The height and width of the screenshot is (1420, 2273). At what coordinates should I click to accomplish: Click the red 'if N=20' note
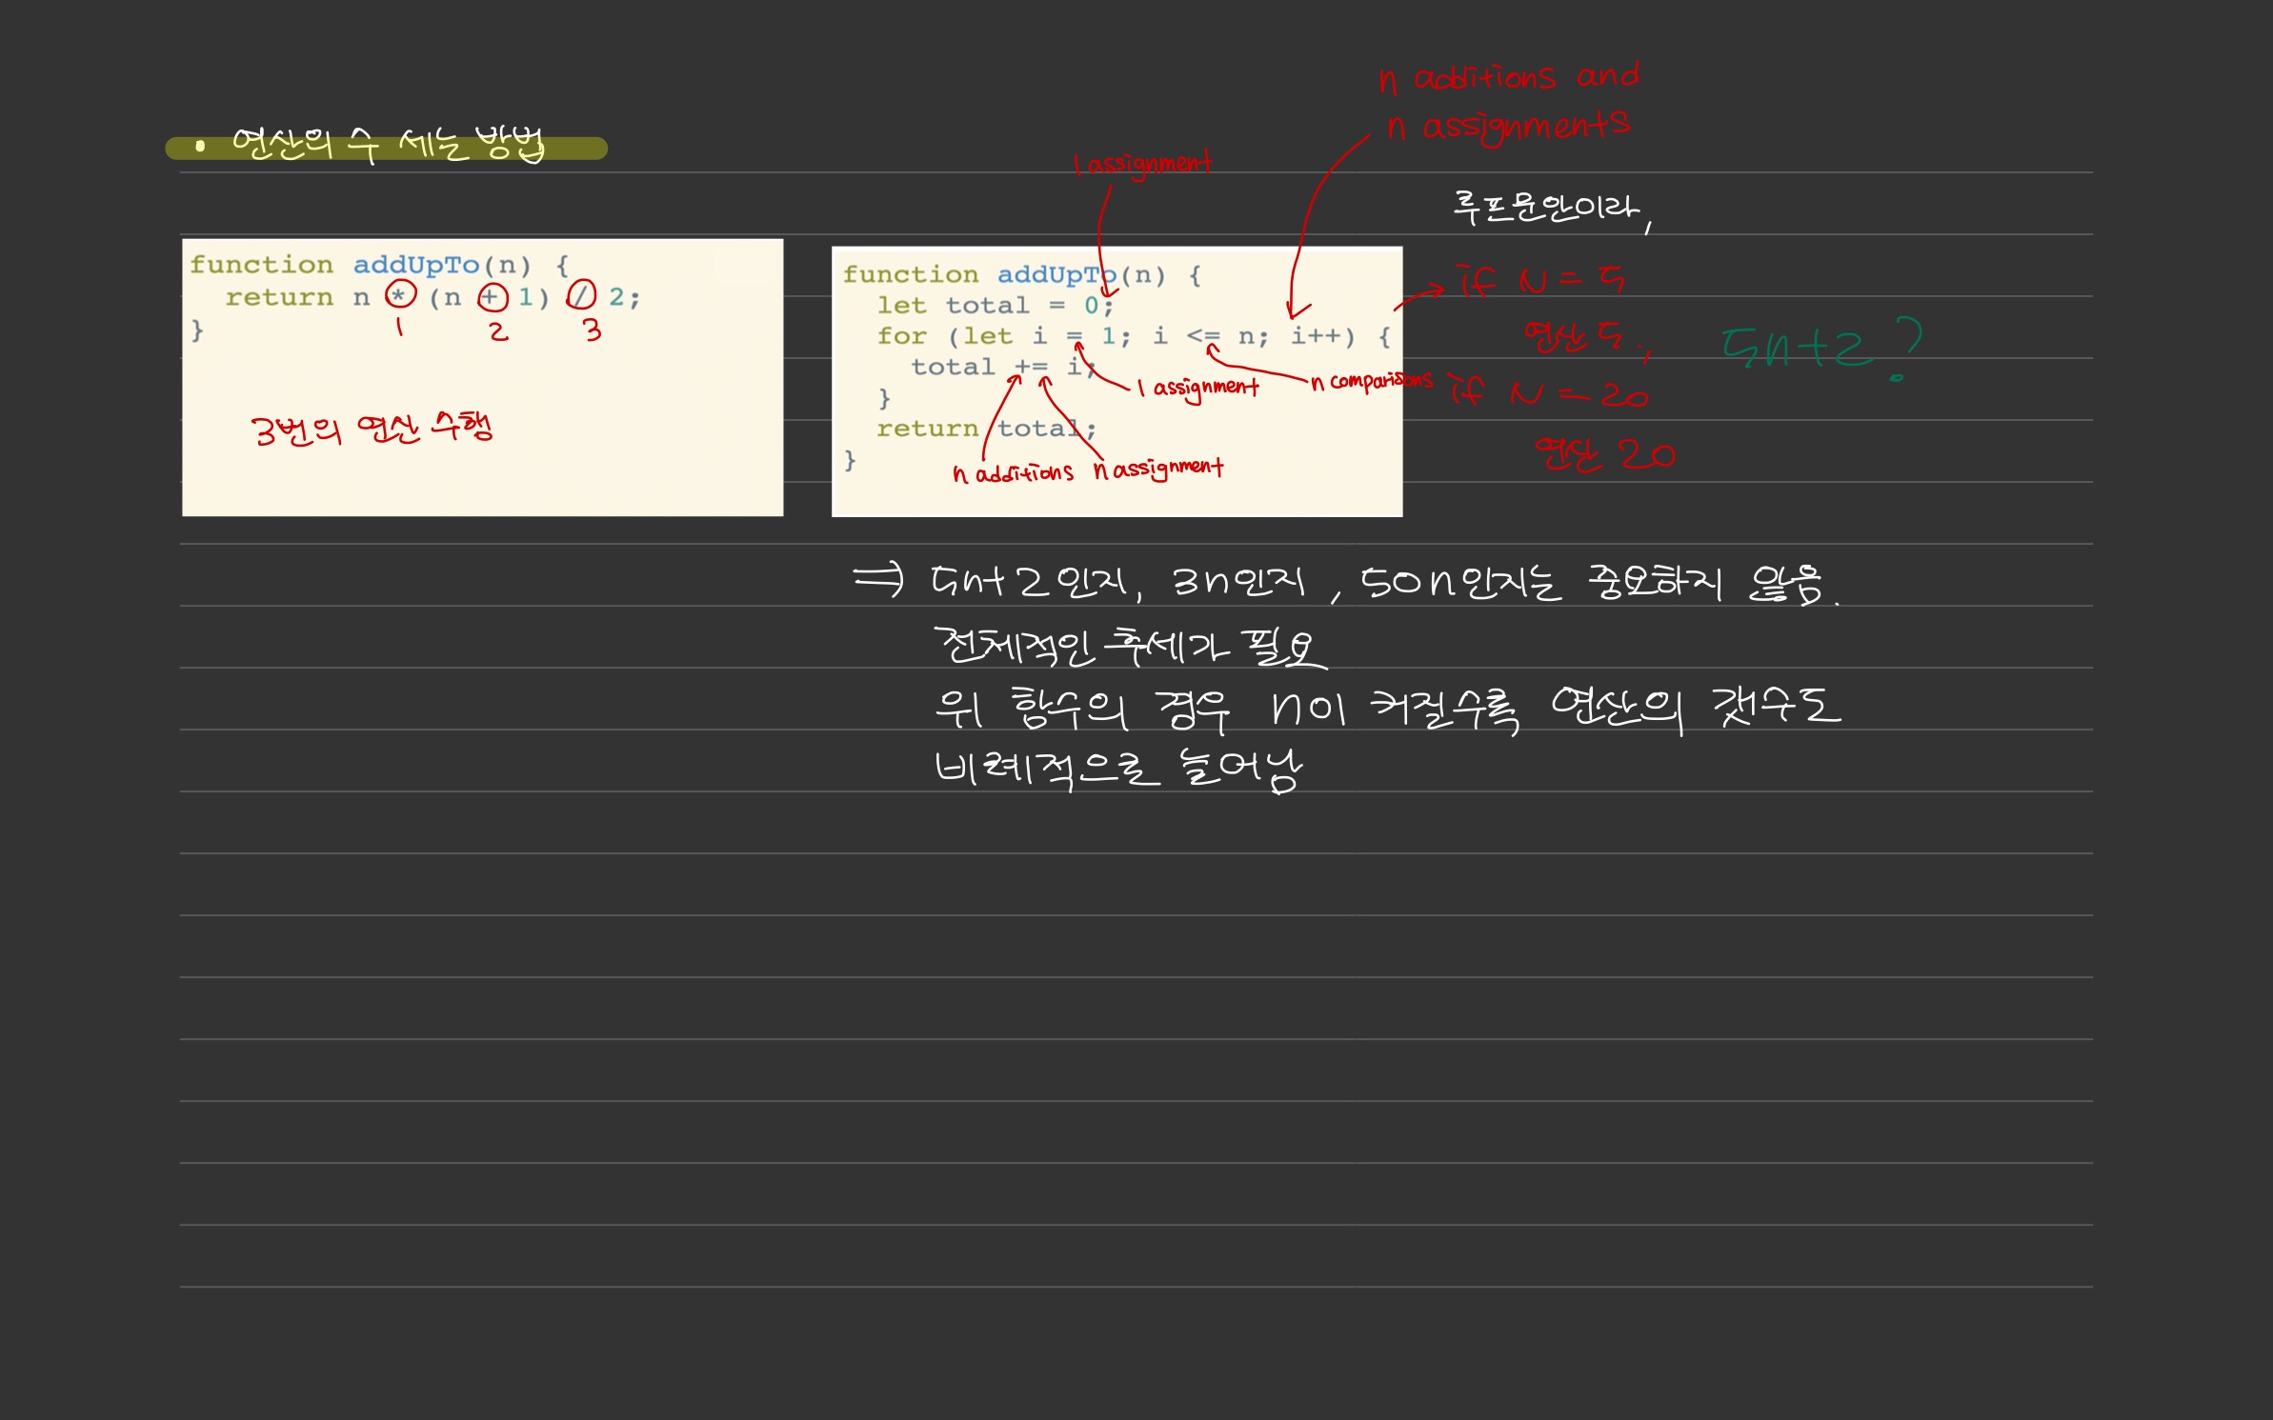(1548, 392)
